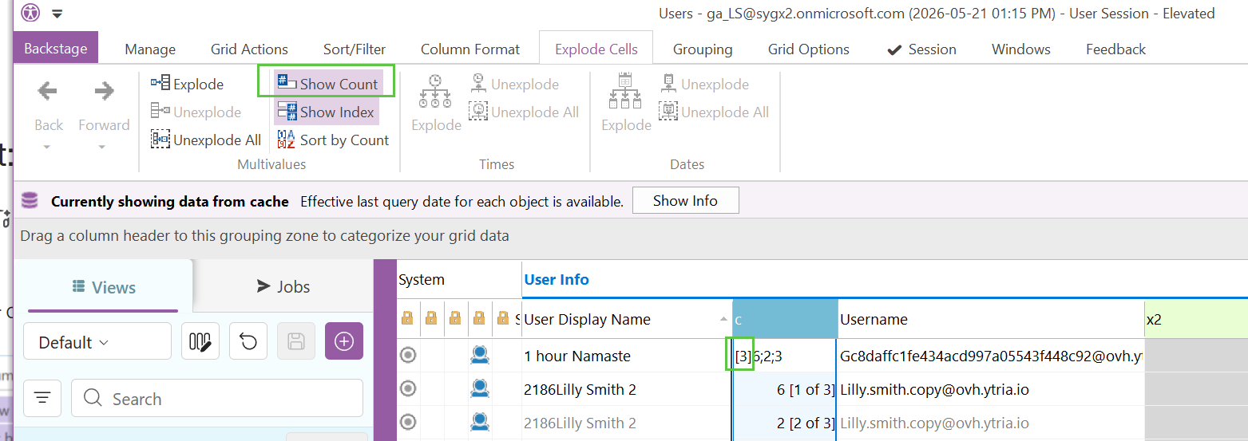Image resolution: width=1248 pixels, height=441 pixels.
Task: Click the '[3]6;2;3' cell
Action: tap(785, 356)
